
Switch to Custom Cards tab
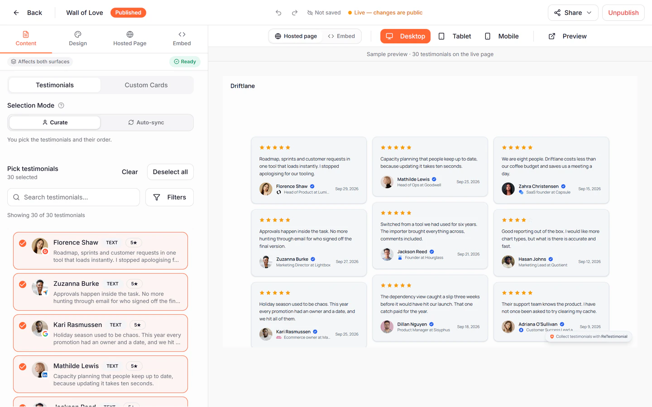pyautogui.click(x=146, y=85)
